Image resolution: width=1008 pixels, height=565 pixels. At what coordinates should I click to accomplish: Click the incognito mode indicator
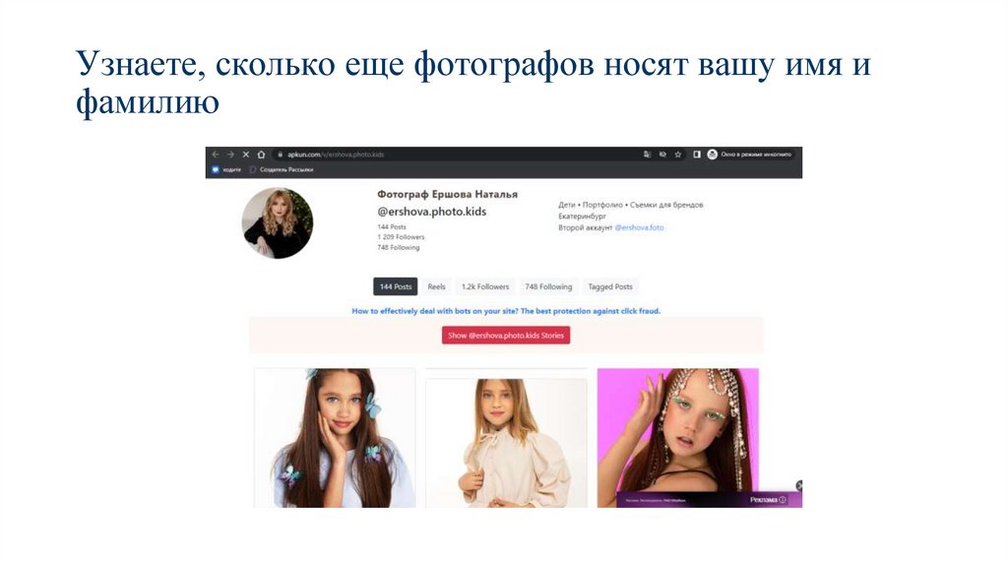(749, 155)
